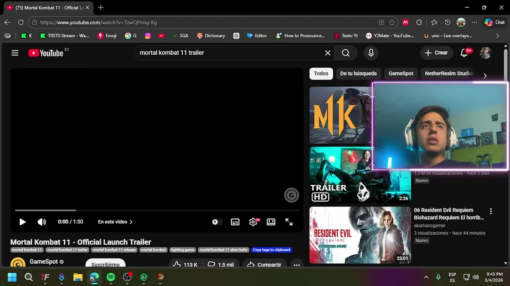Switch to theater mode in player
Viewport: 510px width, 286px height.
point(271,222)
